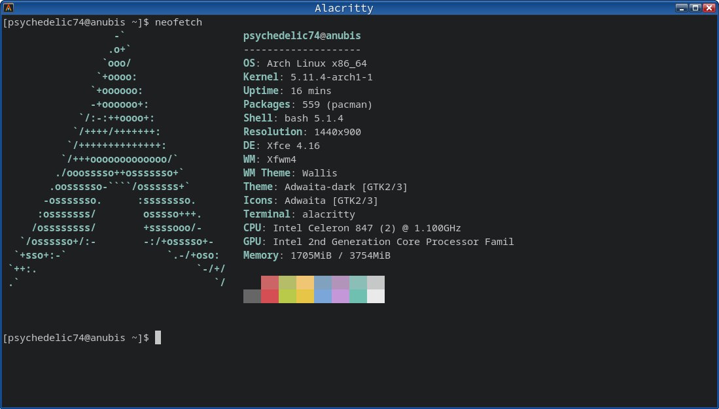The image size is (719, 409).
Task: Click the 'Terminal: alacritty' line
Action: pyautogui.click(x=300, y=214)
